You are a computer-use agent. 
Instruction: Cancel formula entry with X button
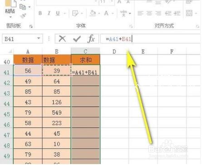62,39
